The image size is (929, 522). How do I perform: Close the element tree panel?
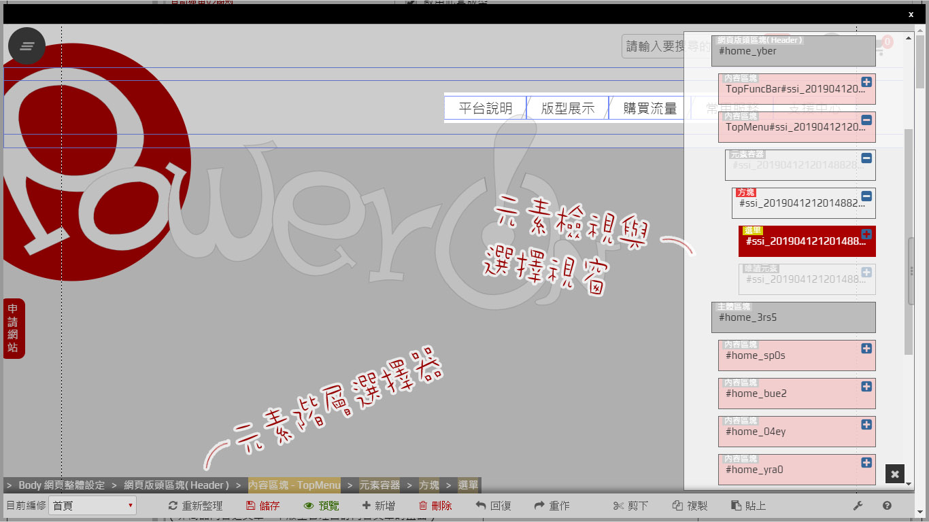pos(895,474)
